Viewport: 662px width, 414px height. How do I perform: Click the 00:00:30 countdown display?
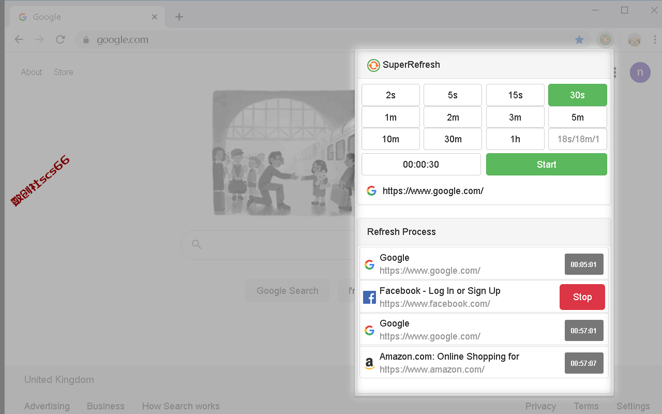tap(421, 165)
